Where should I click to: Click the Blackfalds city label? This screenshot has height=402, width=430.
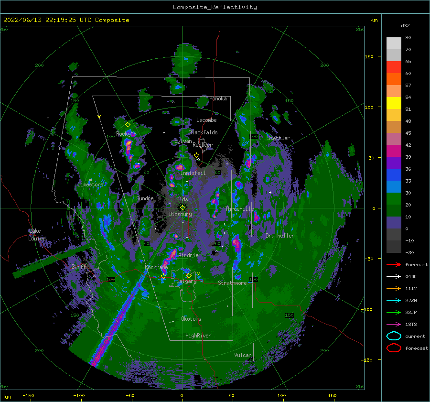point(203,132)
